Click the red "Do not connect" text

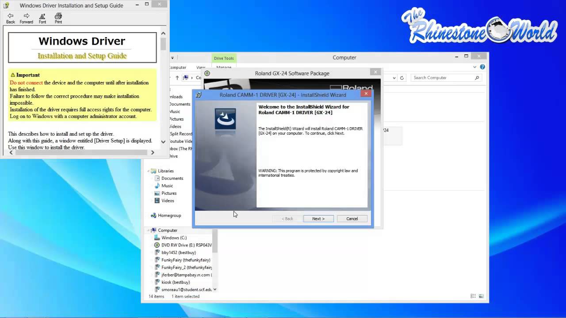pyautogui.click(x=27, y=83)
